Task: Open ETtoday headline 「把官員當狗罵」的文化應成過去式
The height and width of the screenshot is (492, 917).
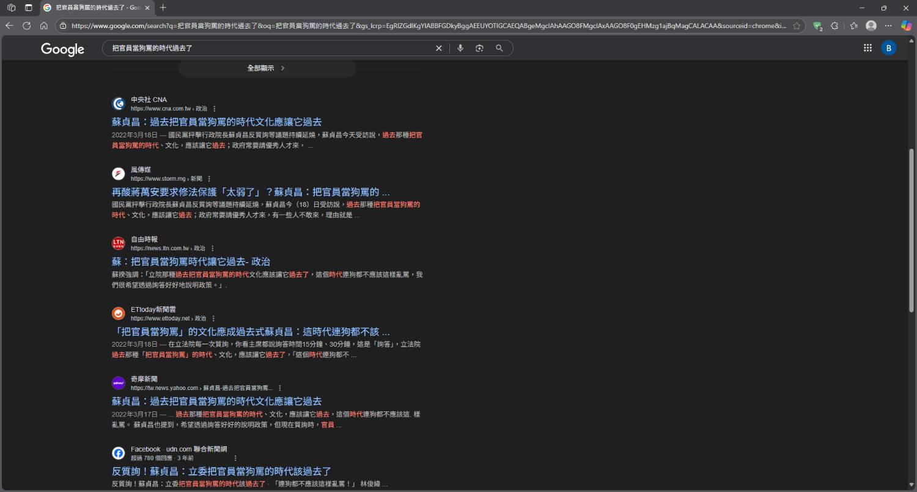Action: pyautogui.click(x=251, y=331)
